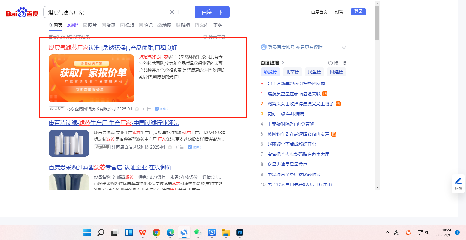This screenshot has height=240, width=466.
Task: Switch to the 图片 search tab
Action: [90, 25]
